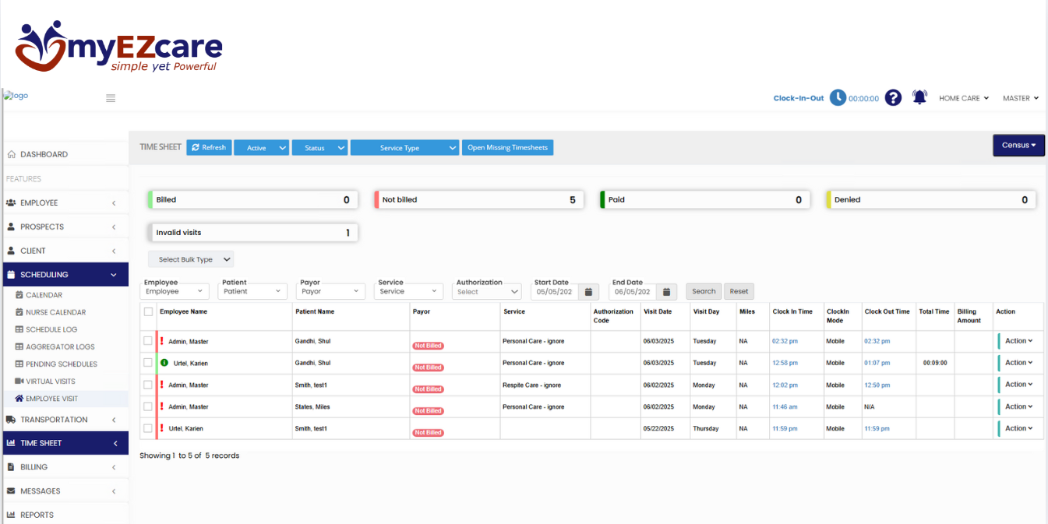Expand the MASTER user menu
This screenshot has width=1048, height=524.
pyautogui.click(x=1021, y=98)
